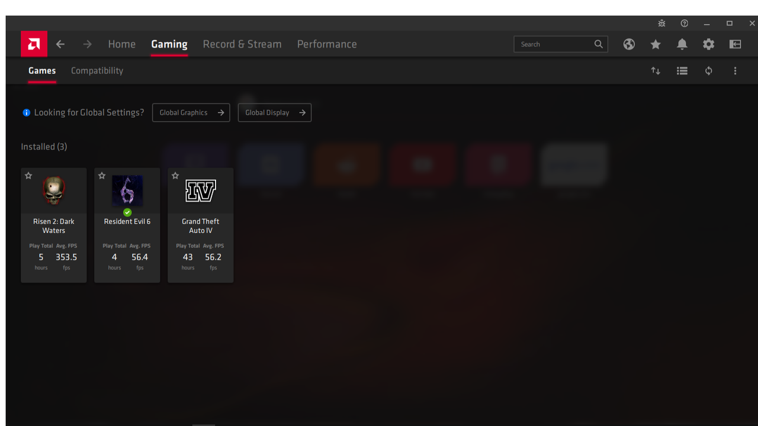
Task: Click the sidebar toggle panel icon
Action: click(x=735, y=44)
